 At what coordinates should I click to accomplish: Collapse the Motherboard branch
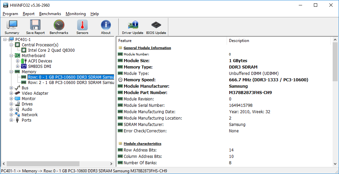11,56
